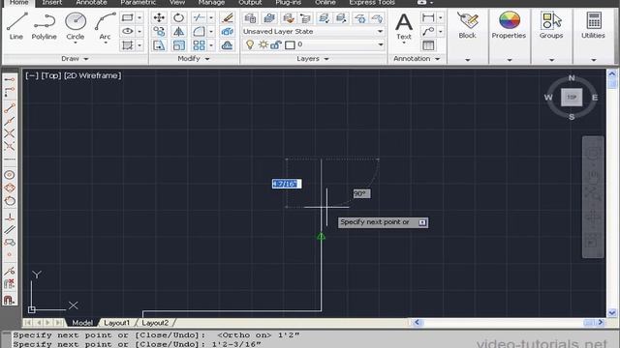Pick Snap to Quadrant in osnap toolbar
Image resolution: width=620 pixels, height=348 pixels.
10,188
